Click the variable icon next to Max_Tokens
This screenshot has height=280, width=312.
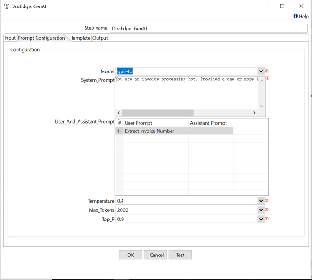point(267,210)
